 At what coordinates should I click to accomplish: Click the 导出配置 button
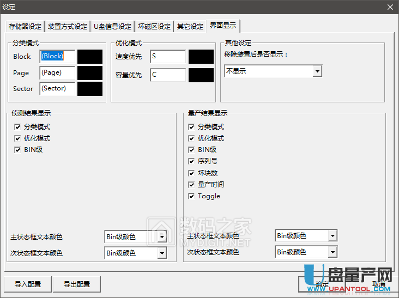76,284
